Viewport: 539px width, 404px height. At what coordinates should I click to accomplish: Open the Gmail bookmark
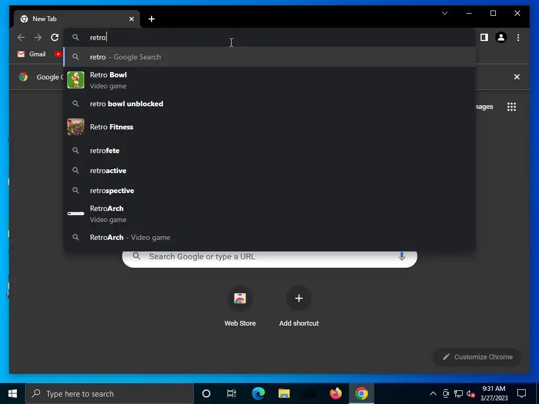pos(32,54)
